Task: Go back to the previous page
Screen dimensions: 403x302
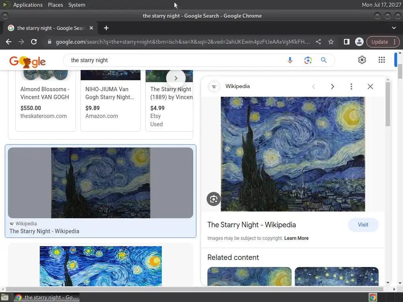Action: (x=9, y=42)
